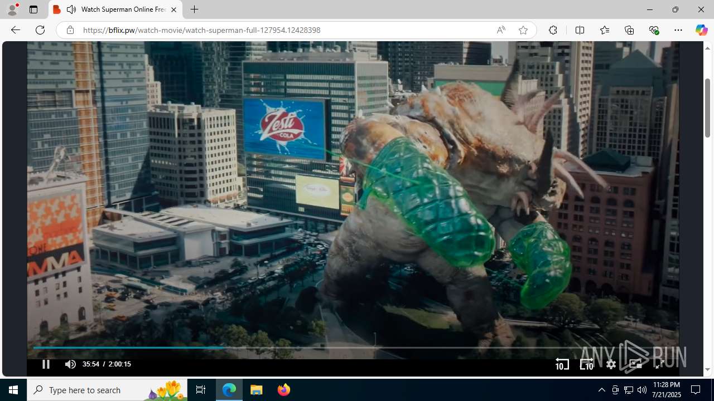View site information lock icon
Screen dimensions: 714x401
tap(70, 30)
